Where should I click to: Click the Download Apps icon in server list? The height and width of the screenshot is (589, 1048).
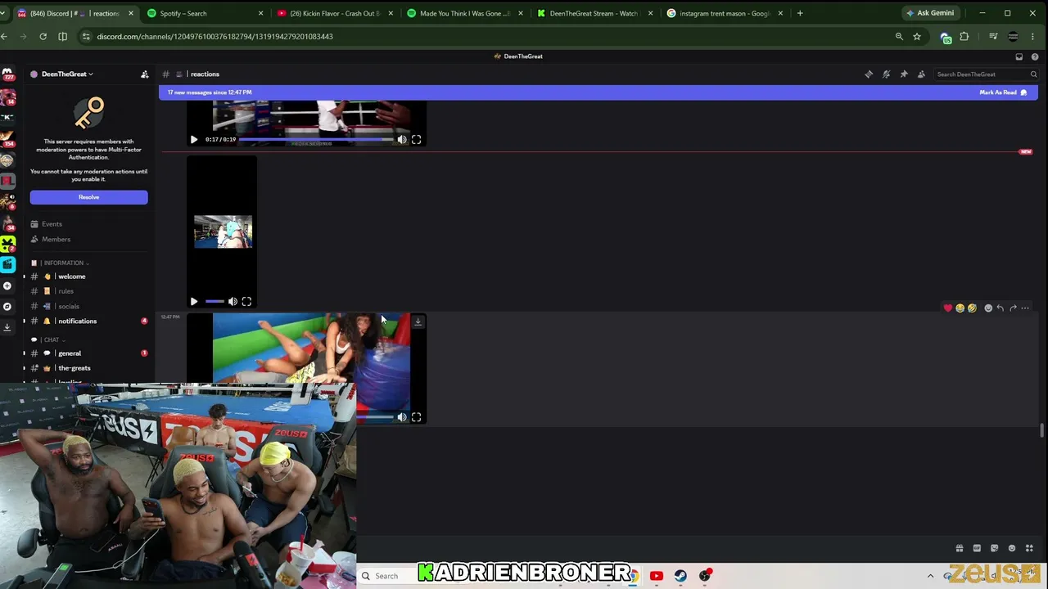pos(7,327)
